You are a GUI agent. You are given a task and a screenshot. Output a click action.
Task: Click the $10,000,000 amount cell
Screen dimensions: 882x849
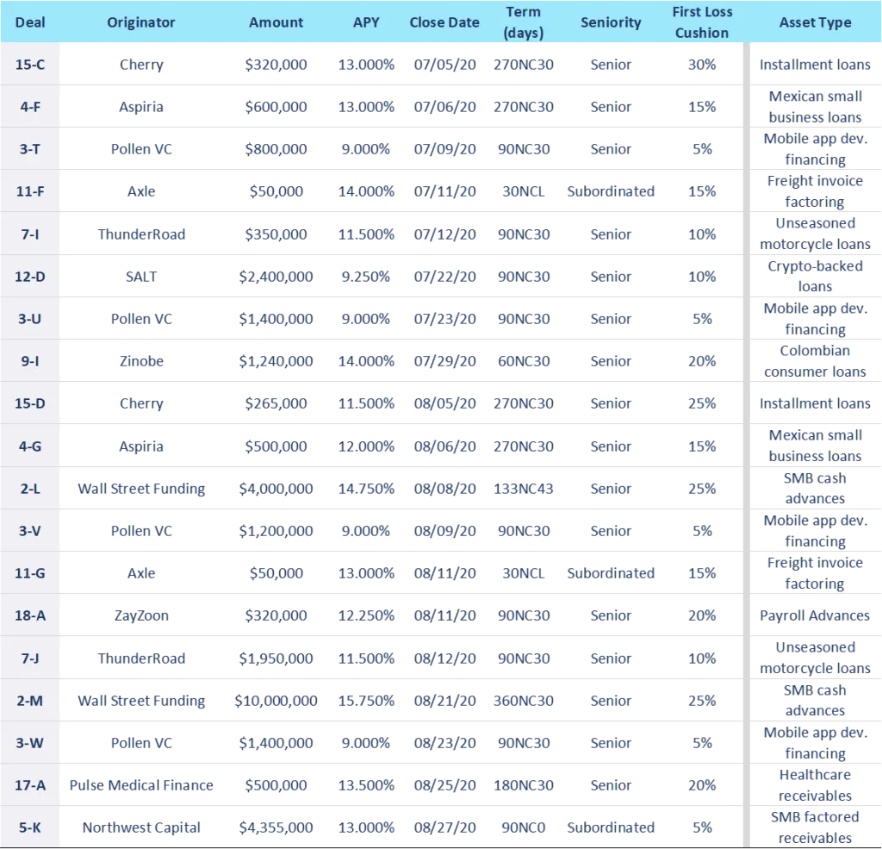tap(276, 701)
